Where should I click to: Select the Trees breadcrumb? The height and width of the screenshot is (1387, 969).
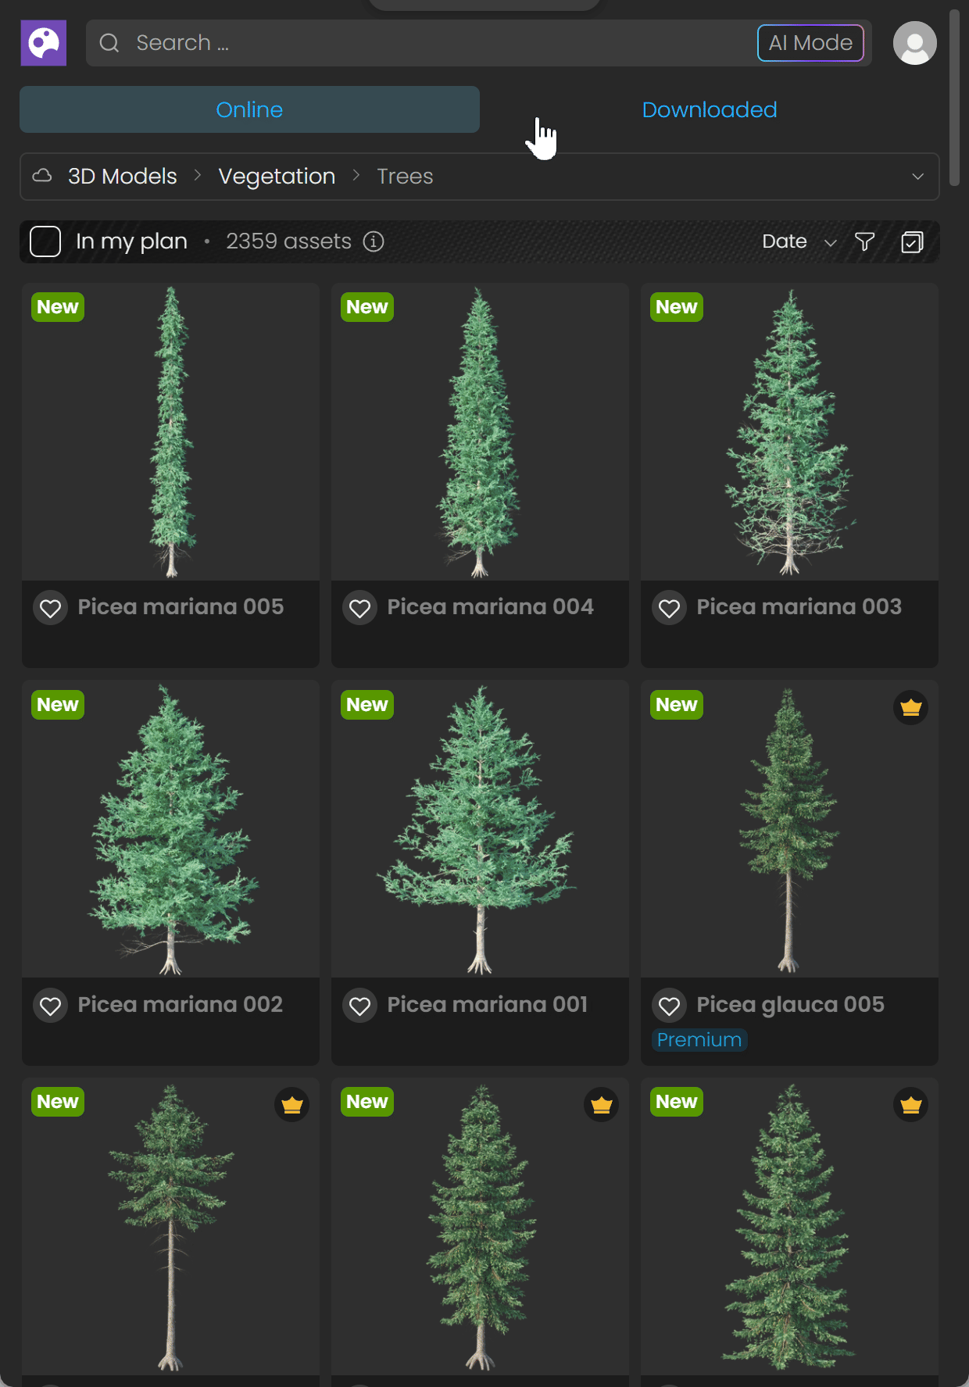coord(405,177)
